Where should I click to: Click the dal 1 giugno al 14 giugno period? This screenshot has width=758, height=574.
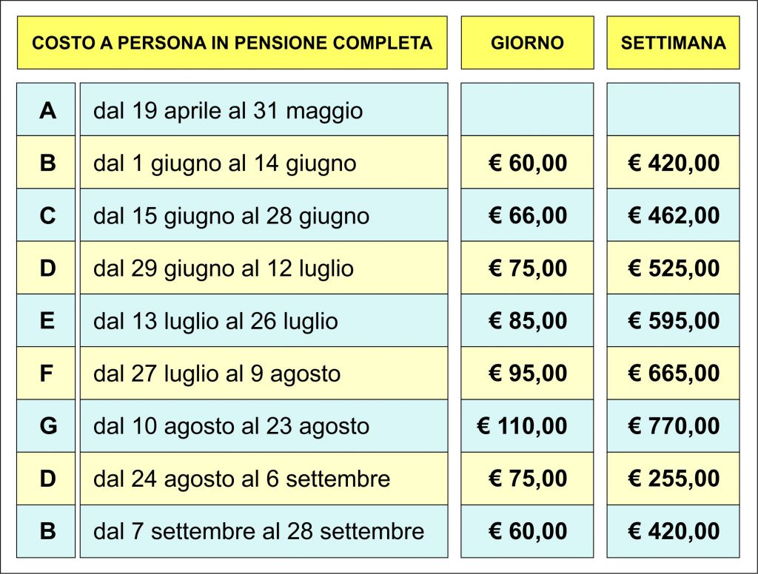tap(264, 162)
